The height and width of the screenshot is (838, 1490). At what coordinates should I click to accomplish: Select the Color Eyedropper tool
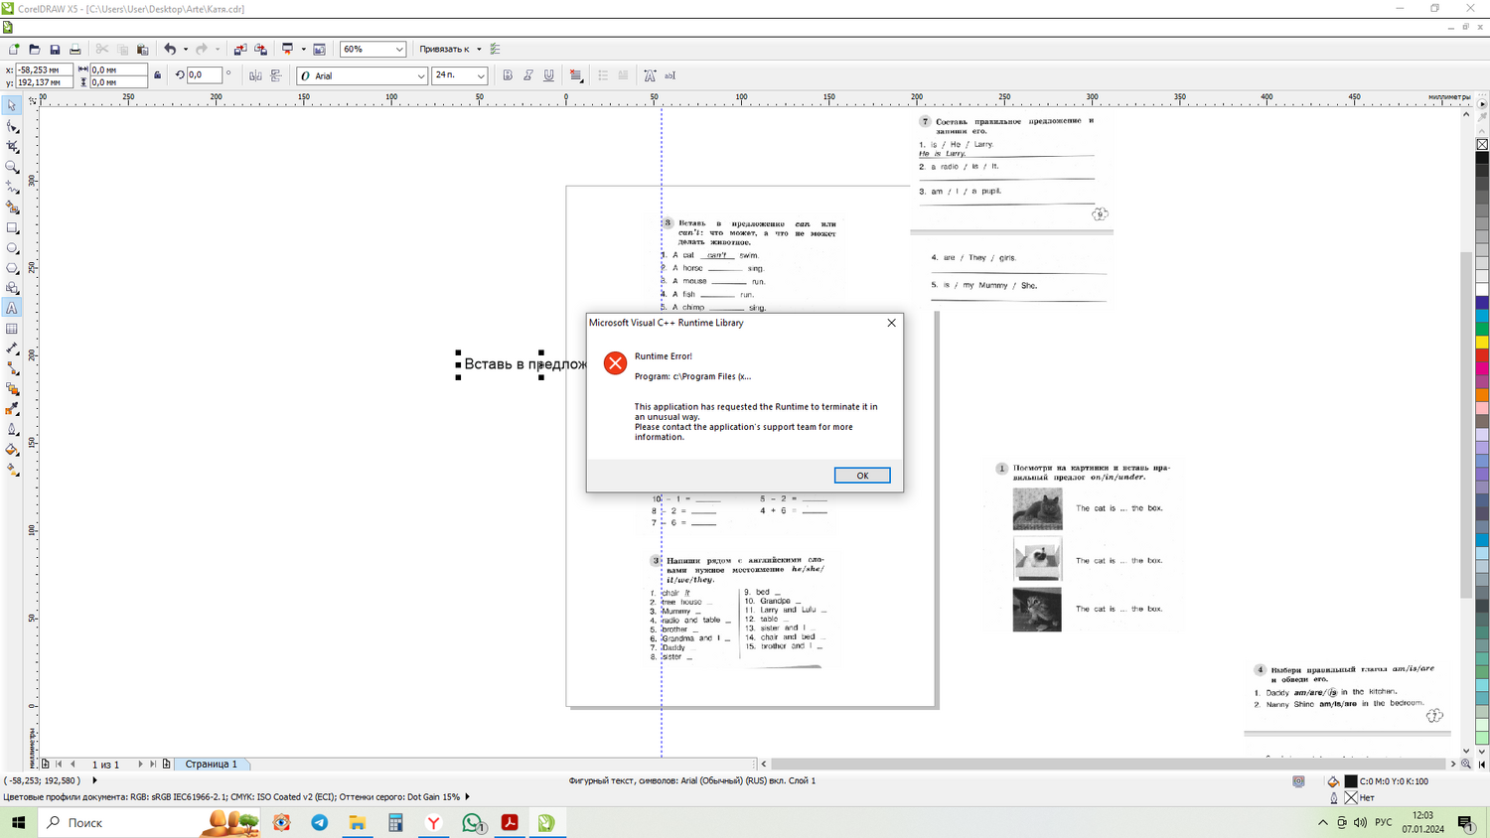(12, 409)
